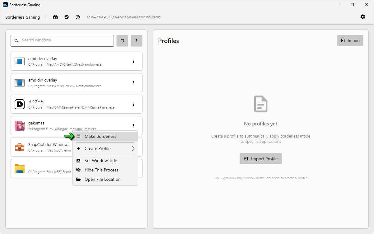Click the SnapCrab camera icon

point(20,147)
